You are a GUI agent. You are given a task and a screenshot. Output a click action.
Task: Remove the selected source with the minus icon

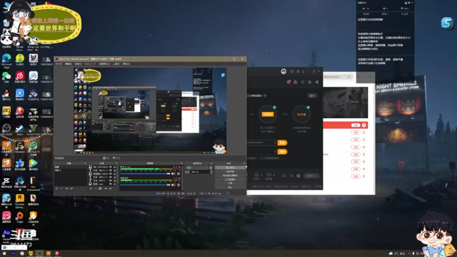coord(95,188)
